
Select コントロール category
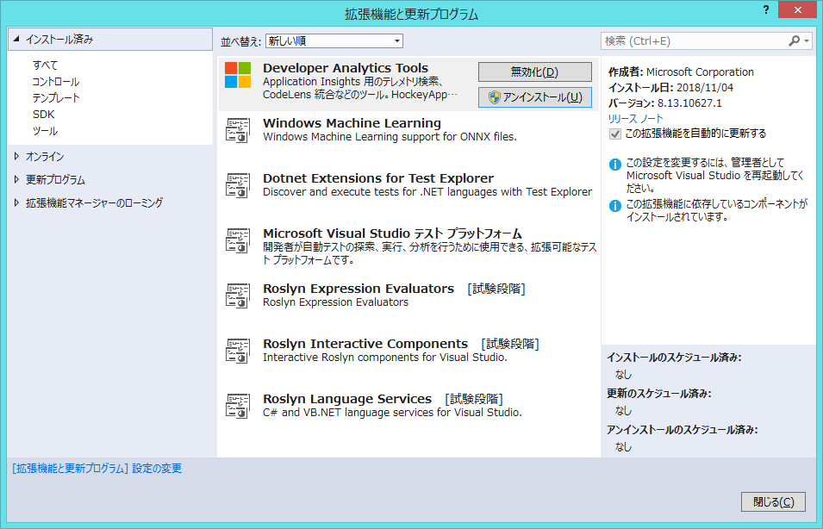pos(56,81)
